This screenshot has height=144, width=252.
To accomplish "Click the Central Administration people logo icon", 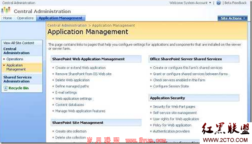I will pyautogui.click(x=6, y=10).
